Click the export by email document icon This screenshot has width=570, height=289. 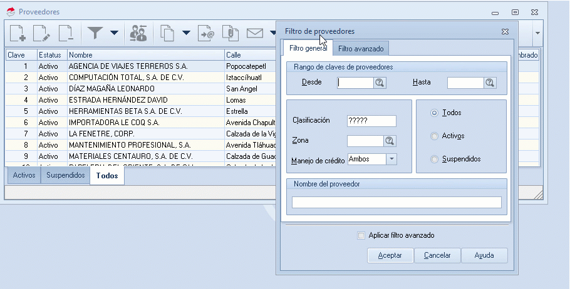(206, 33)
